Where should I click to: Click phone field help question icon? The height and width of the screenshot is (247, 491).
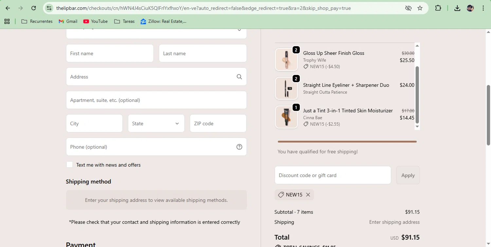(x=239, y=147)
